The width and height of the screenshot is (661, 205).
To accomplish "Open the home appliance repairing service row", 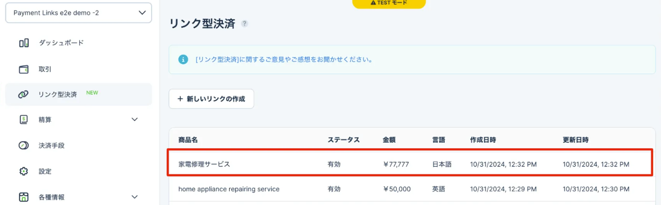I will click(x=229, y=189).
